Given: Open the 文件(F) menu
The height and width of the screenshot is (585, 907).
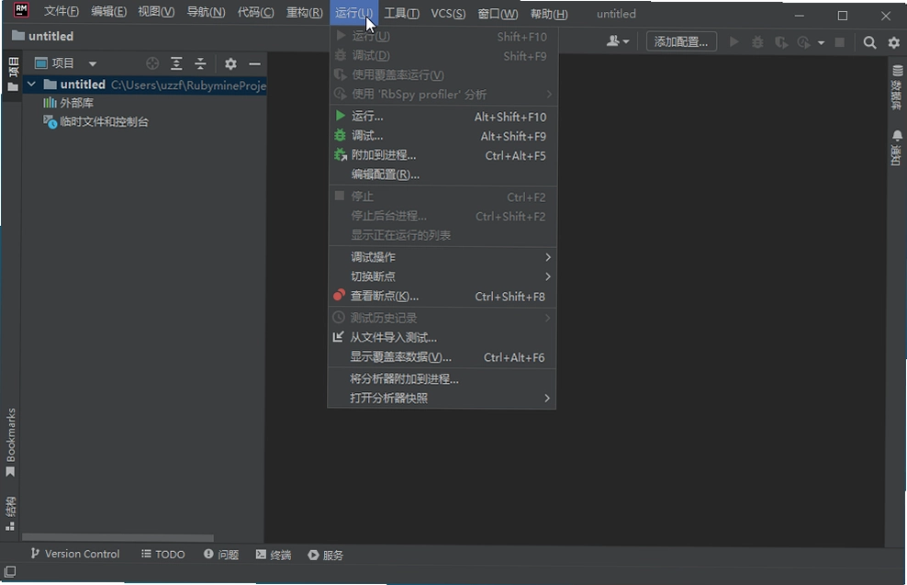Looking at the screenshot, I should pyautogui.click(x=62, y=12).
